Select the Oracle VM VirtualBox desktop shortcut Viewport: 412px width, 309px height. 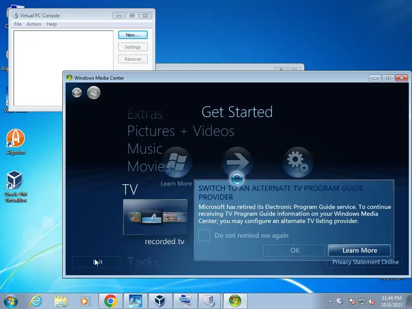coord(16,187)
